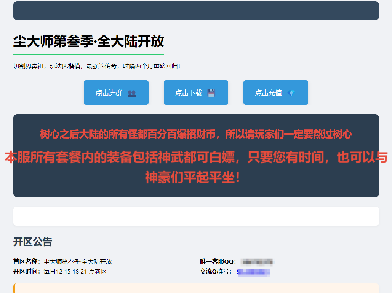Click the text 每日12 15 18 21 点新区
Screen dimensions: 392x293
pos(75,272)
